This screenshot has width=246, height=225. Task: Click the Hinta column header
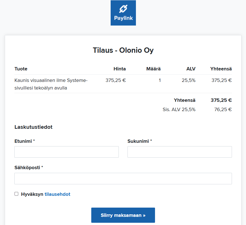tap(120, 69)
